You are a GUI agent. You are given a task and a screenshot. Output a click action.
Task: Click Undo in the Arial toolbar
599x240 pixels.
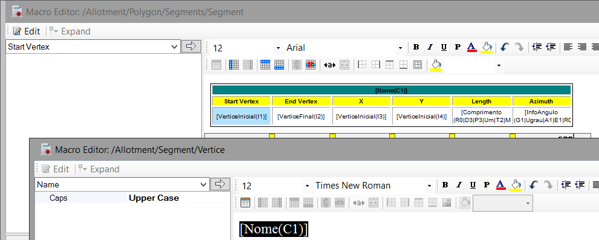click(x=505, y=47)
